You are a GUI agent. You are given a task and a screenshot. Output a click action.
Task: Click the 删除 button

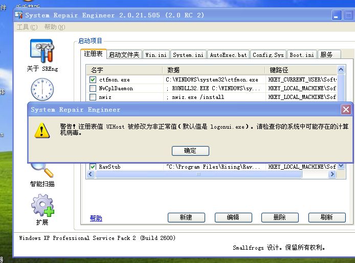(x=280, y=217)
